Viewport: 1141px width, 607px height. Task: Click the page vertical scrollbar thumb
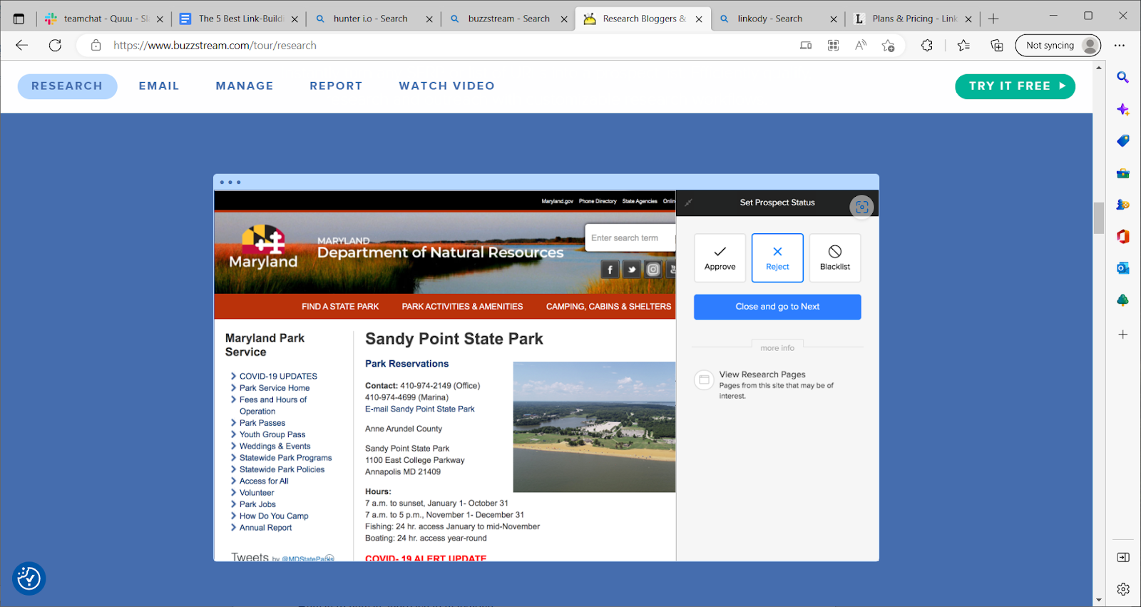1098,218
